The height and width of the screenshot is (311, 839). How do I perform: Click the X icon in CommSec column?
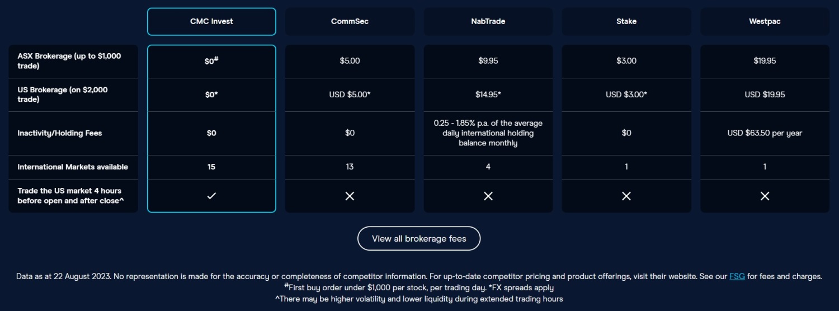(x=350, y=196)
